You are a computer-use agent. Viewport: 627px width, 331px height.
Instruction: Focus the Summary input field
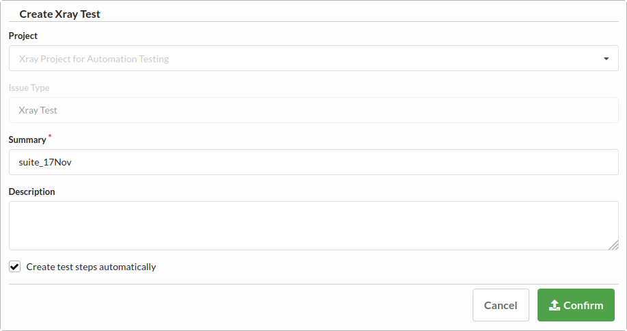[313, 162]
